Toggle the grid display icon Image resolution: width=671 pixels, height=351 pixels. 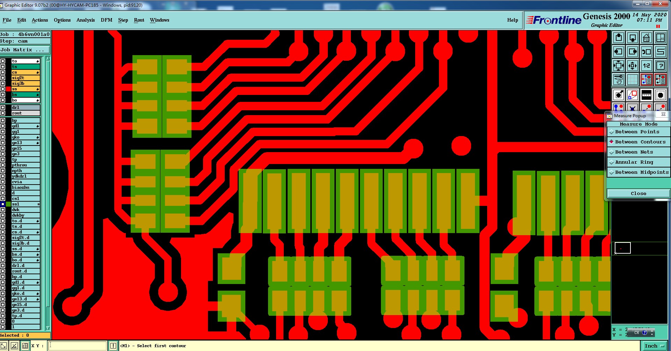632,80
